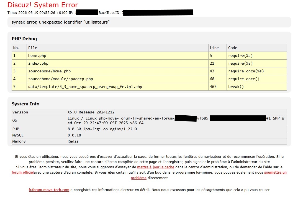Select the 'require_once()' code cell
Screen dimensions: 293x203
pyautogui.click(x=257, y=79)
